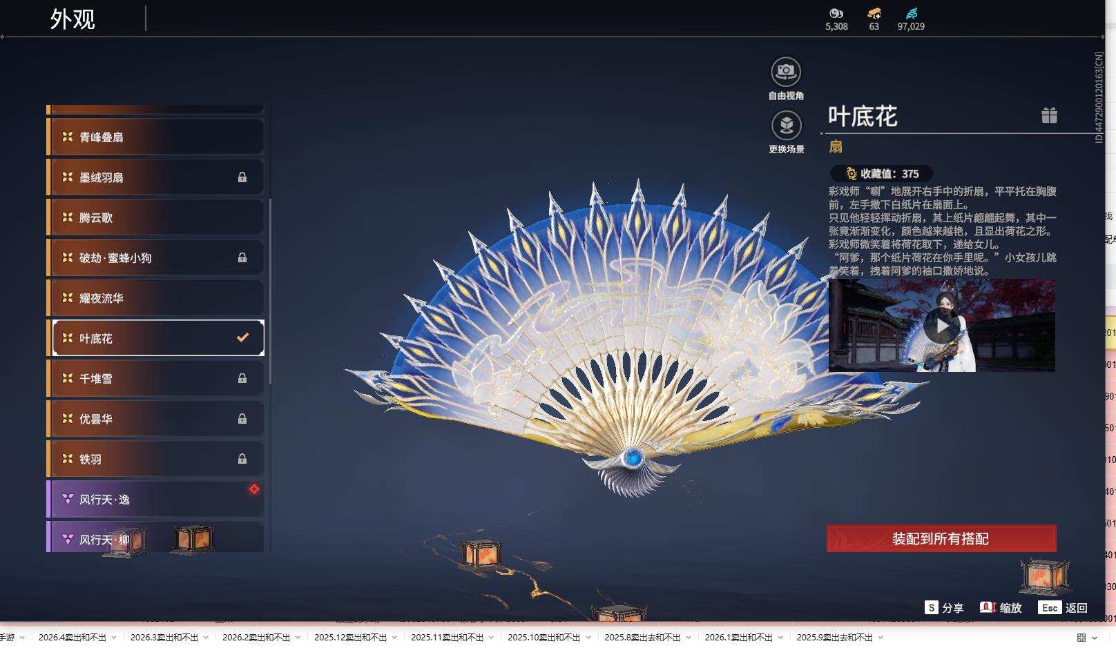
Task: Click the 自由视角 free camera icon
Action: click(786, 71)
